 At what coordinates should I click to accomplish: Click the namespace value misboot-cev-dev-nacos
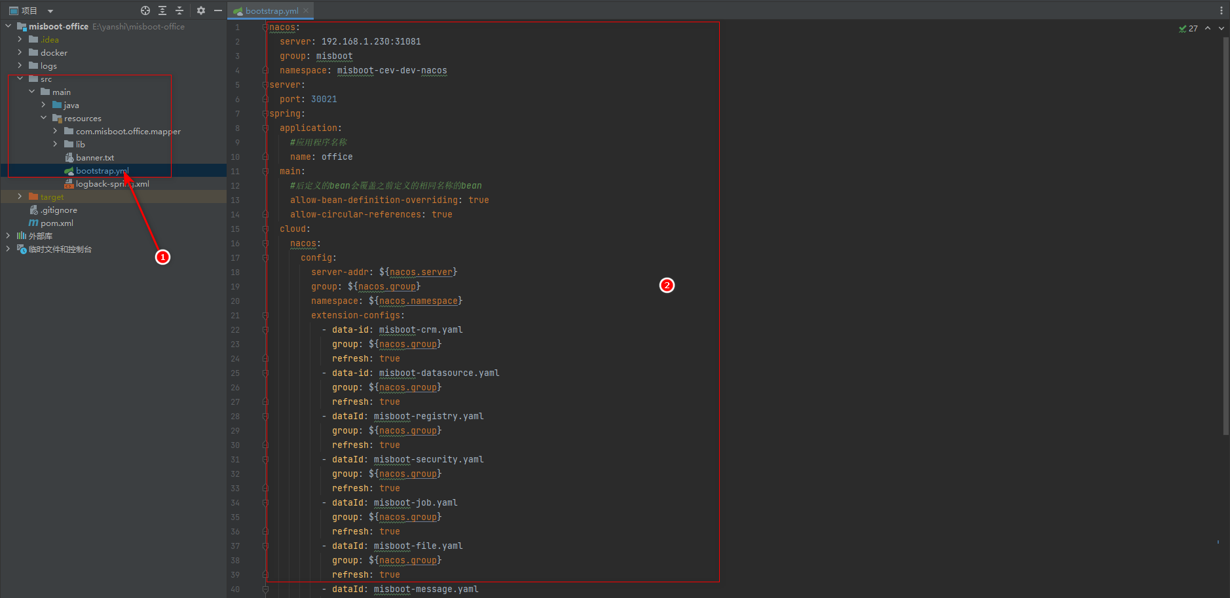(x=392, y=70)
